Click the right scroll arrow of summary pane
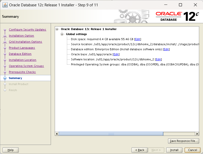This screenshot has height=154, width=203. tap(197, 134)
